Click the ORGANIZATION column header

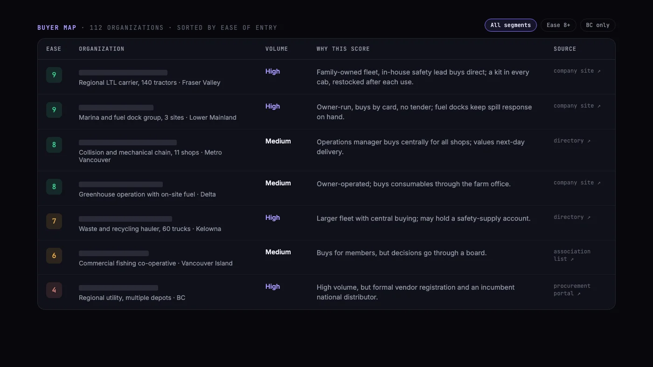pyautogui.click(x=102, y=49)
